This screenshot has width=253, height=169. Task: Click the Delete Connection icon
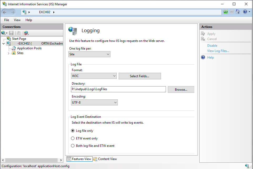[26, 33]
